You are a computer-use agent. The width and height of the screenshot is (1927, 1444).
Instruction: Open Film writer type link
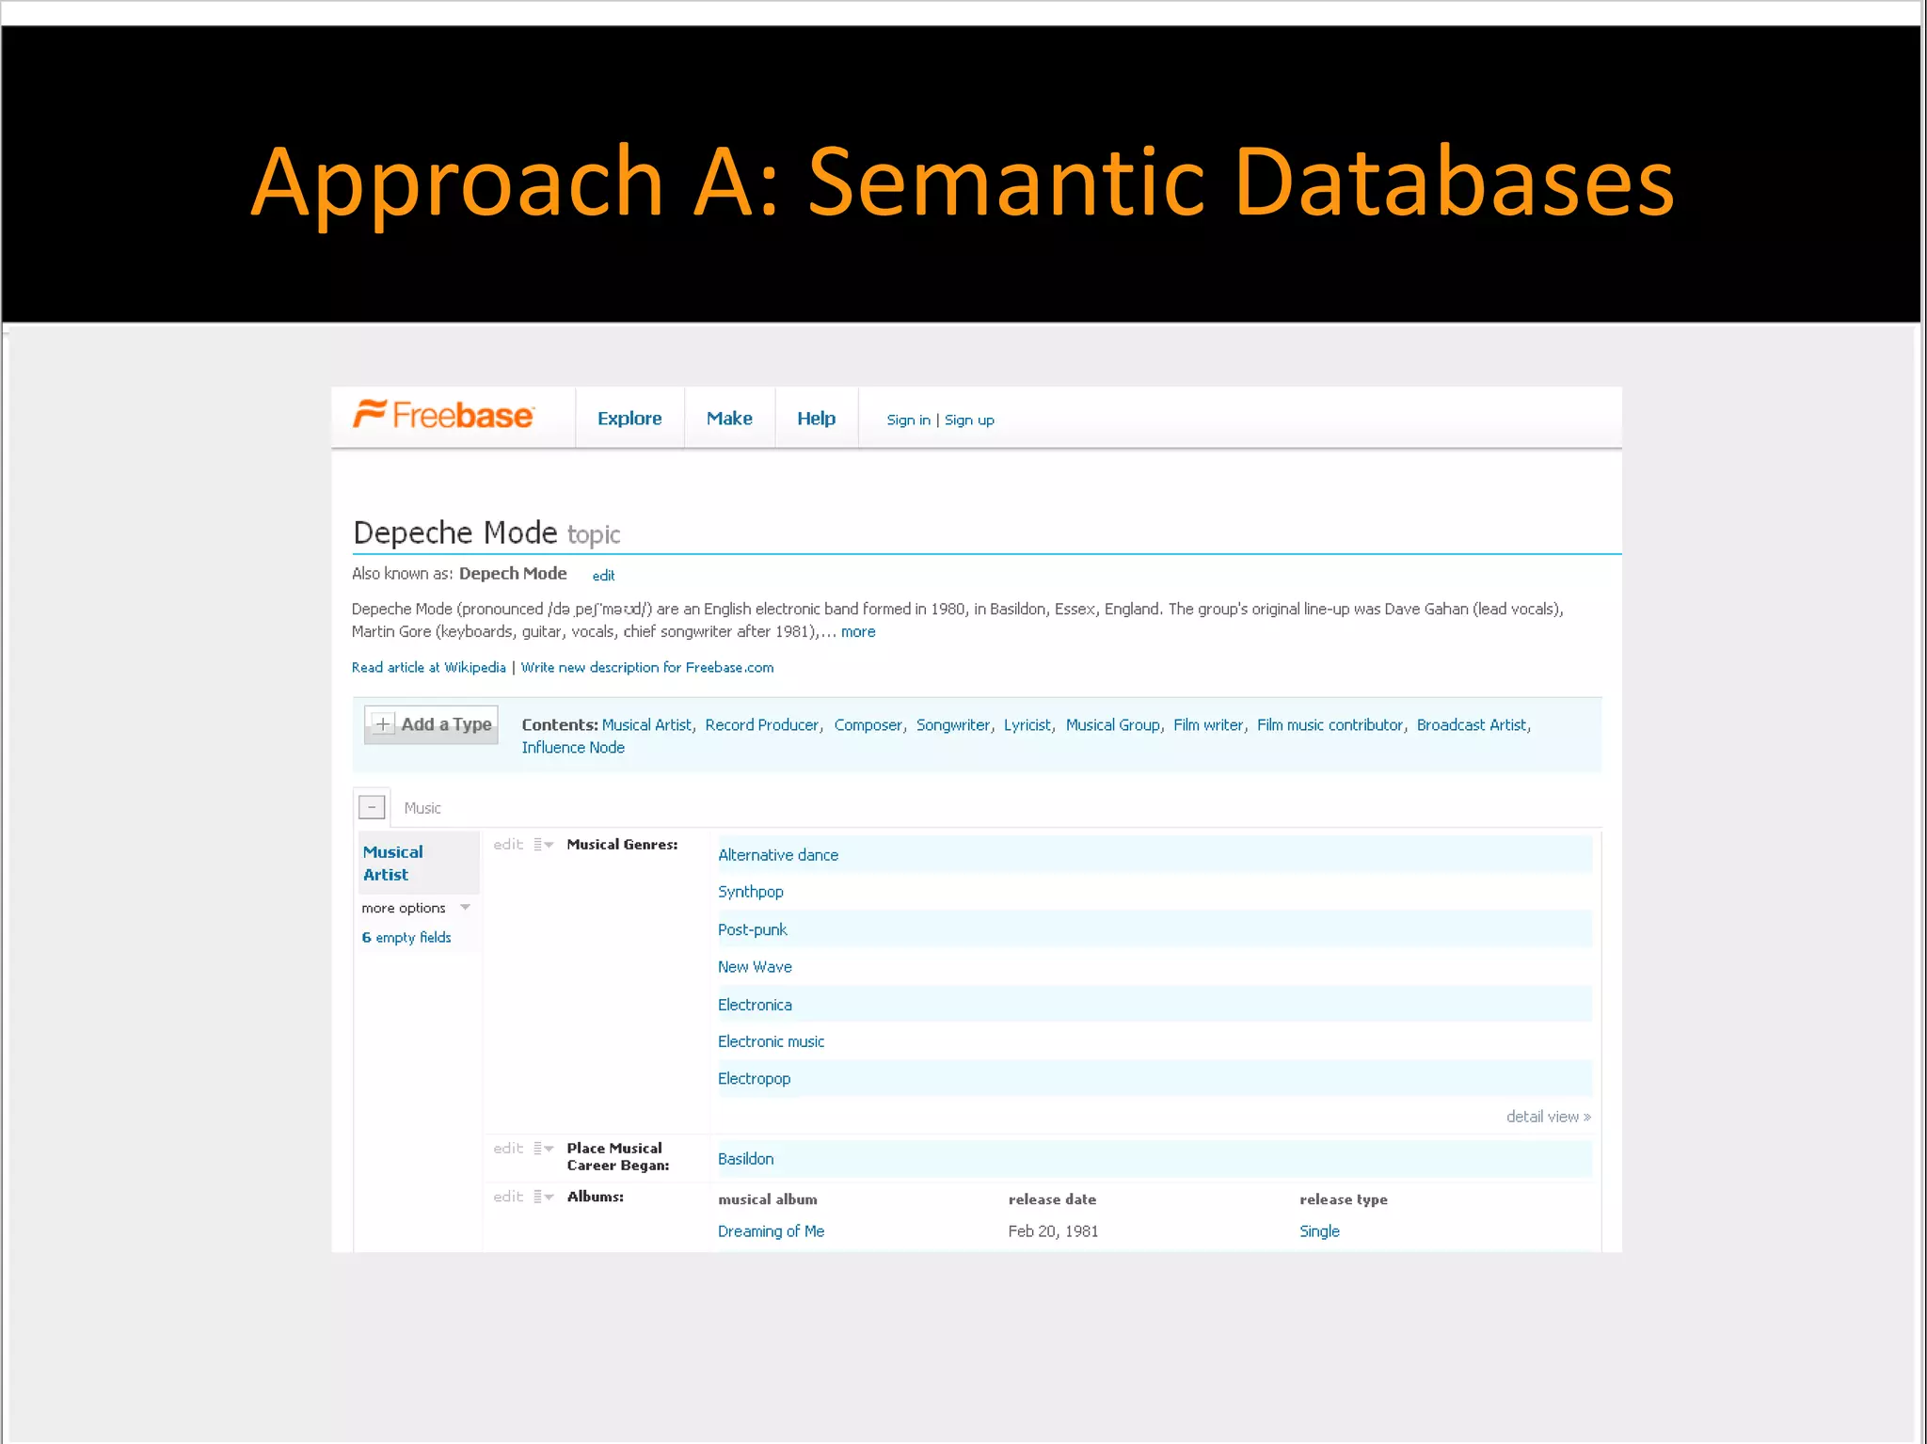tap(1208, 725)
